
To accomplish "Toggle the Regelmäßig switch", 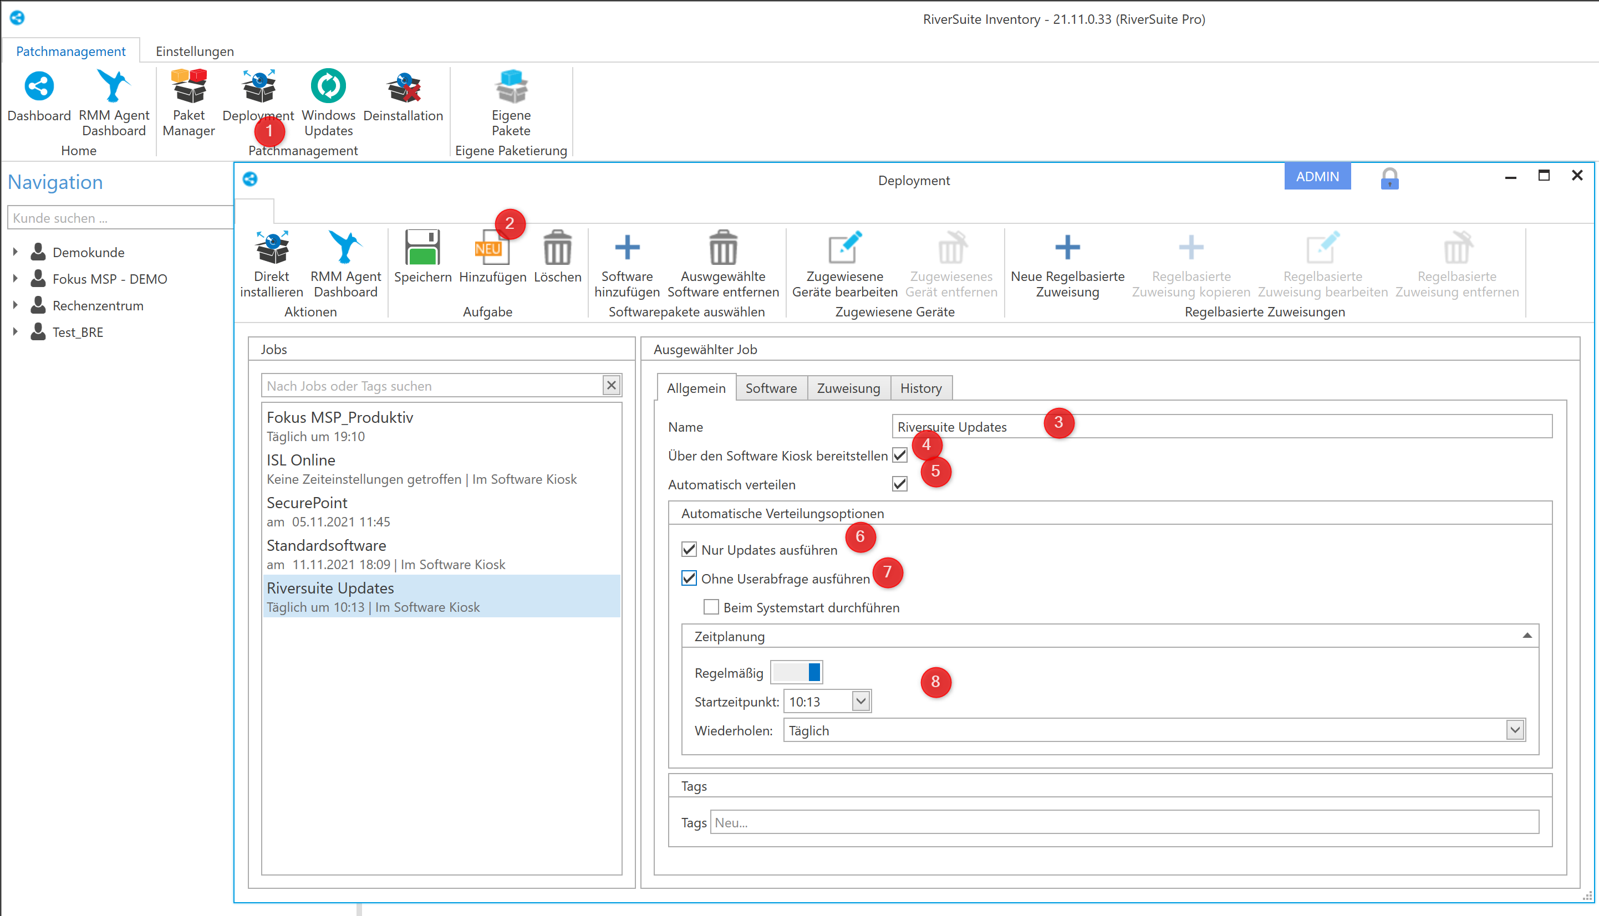I will (796, 673).
